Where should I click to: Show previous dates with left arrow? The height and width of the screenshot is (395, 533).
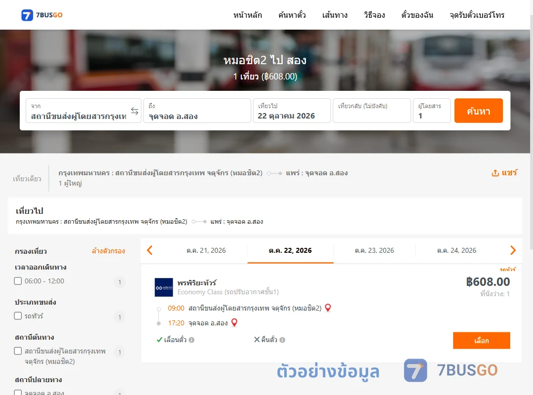pyautogui.click(x=150, y=250)
